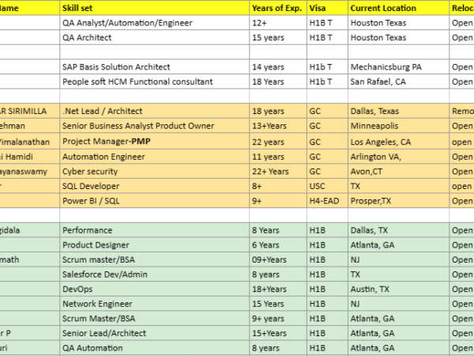The height and width of the screenshot is (356, 474).
Task: Click the "Austin, TX" location cell
Action: coord(371,290)
